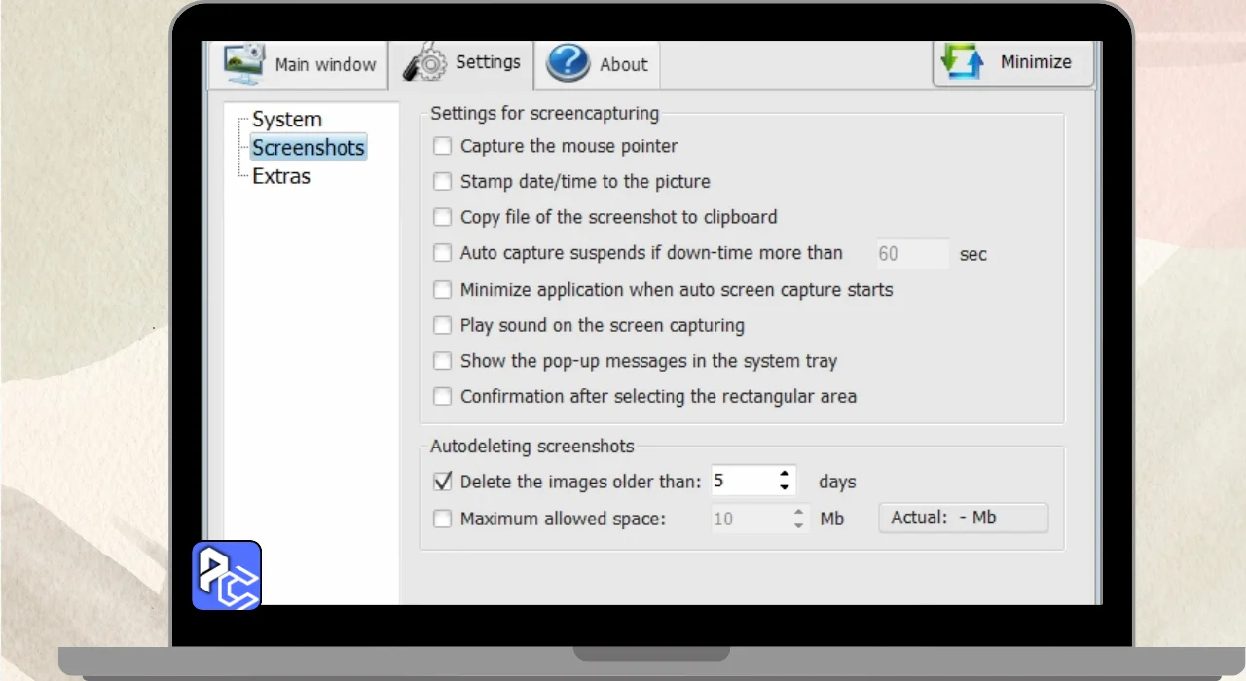Open the Main window tab
The height and width of the screenshot is (681, 1246).
(x=299, y=64)
